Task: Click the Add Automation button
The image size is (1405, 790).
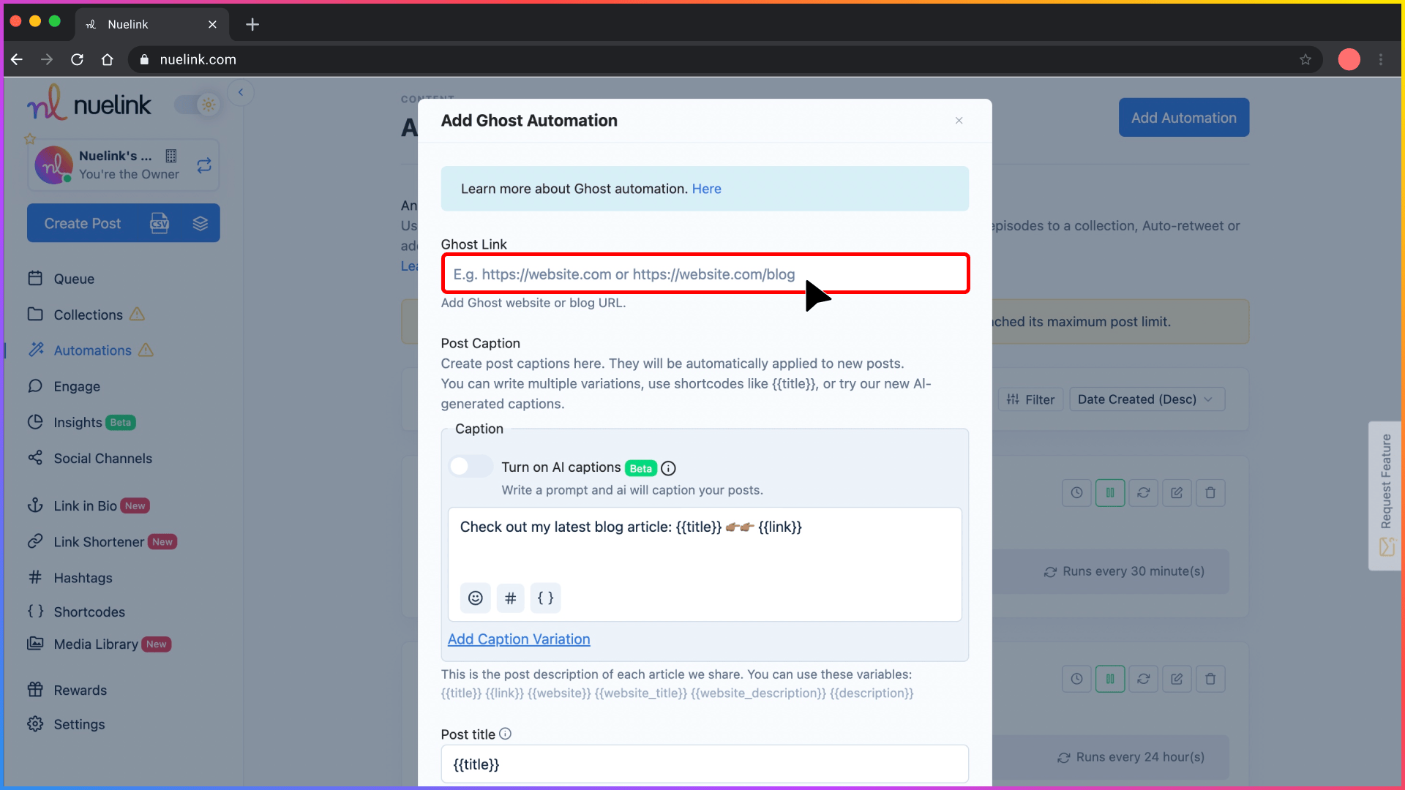Action: click(1184, 118)
